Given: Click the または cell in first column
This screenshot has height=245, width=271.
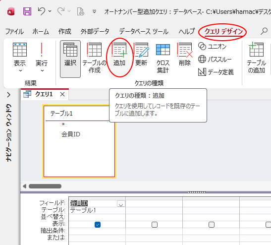Looking at the screenshot, I should coord(97,238).
